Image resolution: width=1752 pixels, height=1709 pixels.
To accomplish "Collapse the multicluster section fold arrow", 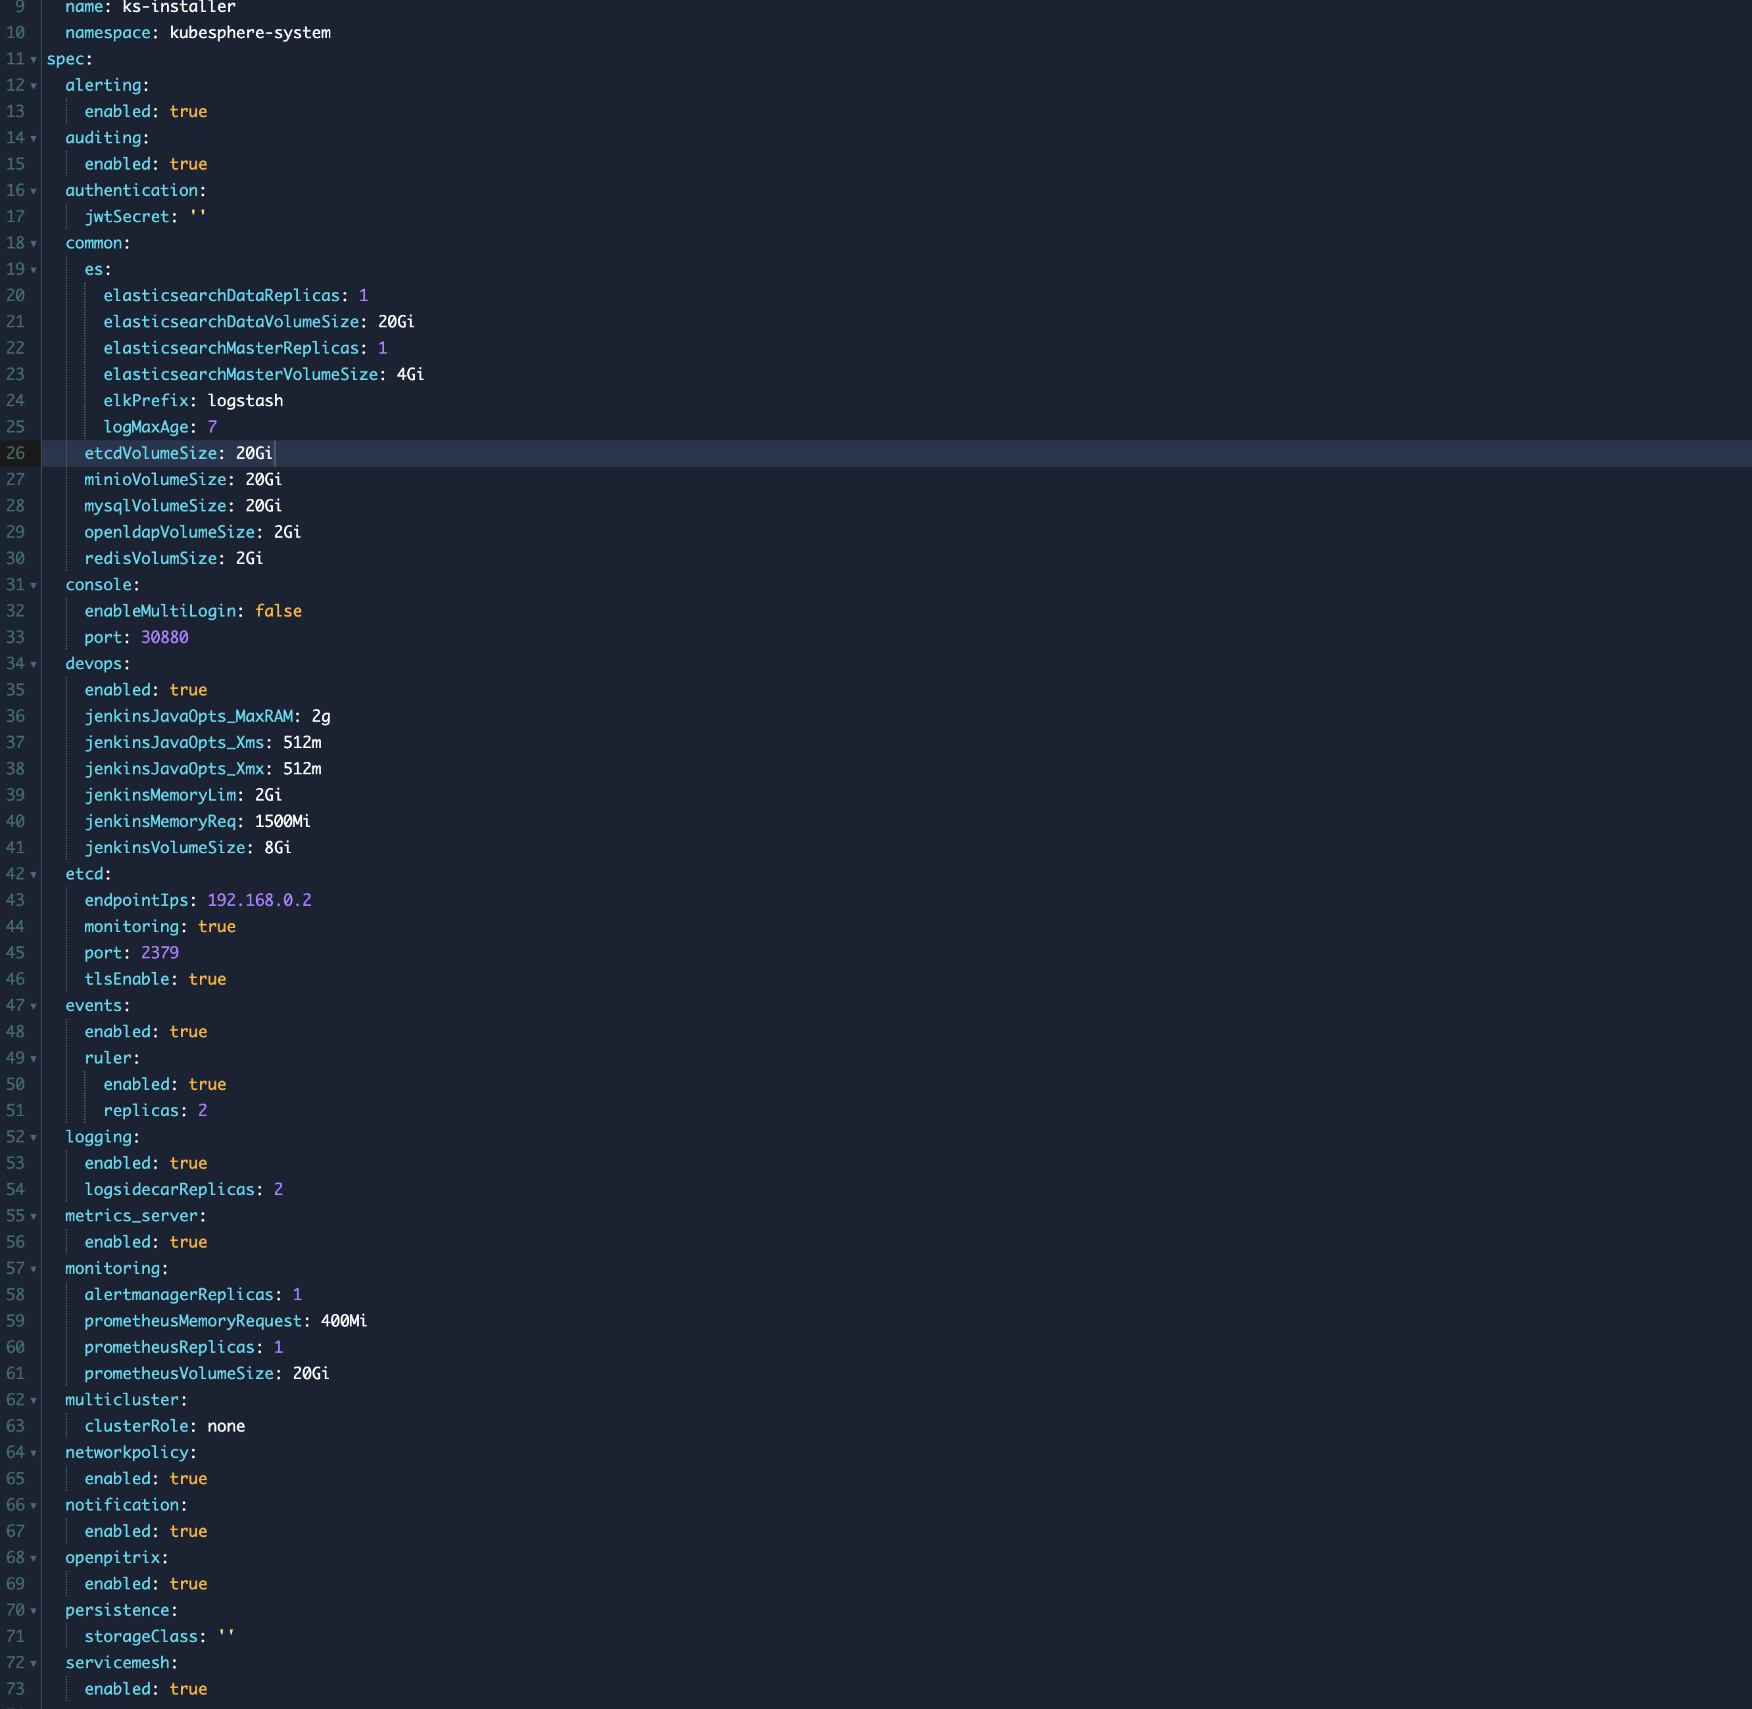I will coord(34,1401).
